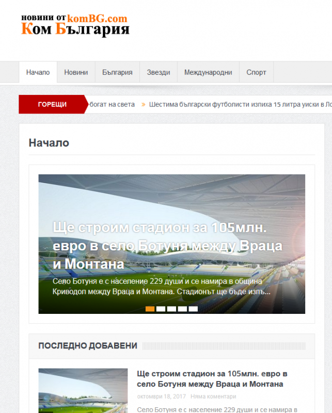Image resolution: width=332 pixels, height=413 pixels.
Task: Jump to the fourth slide indicator
Action: pyautogui.click(x=182, y=309)
